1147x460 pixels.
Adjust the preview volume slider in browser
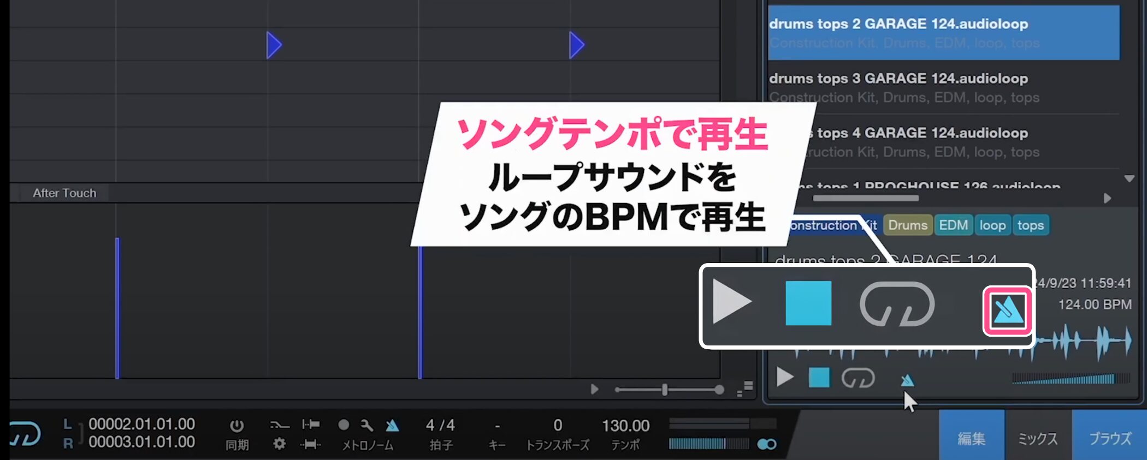(x=1070, y=379)
